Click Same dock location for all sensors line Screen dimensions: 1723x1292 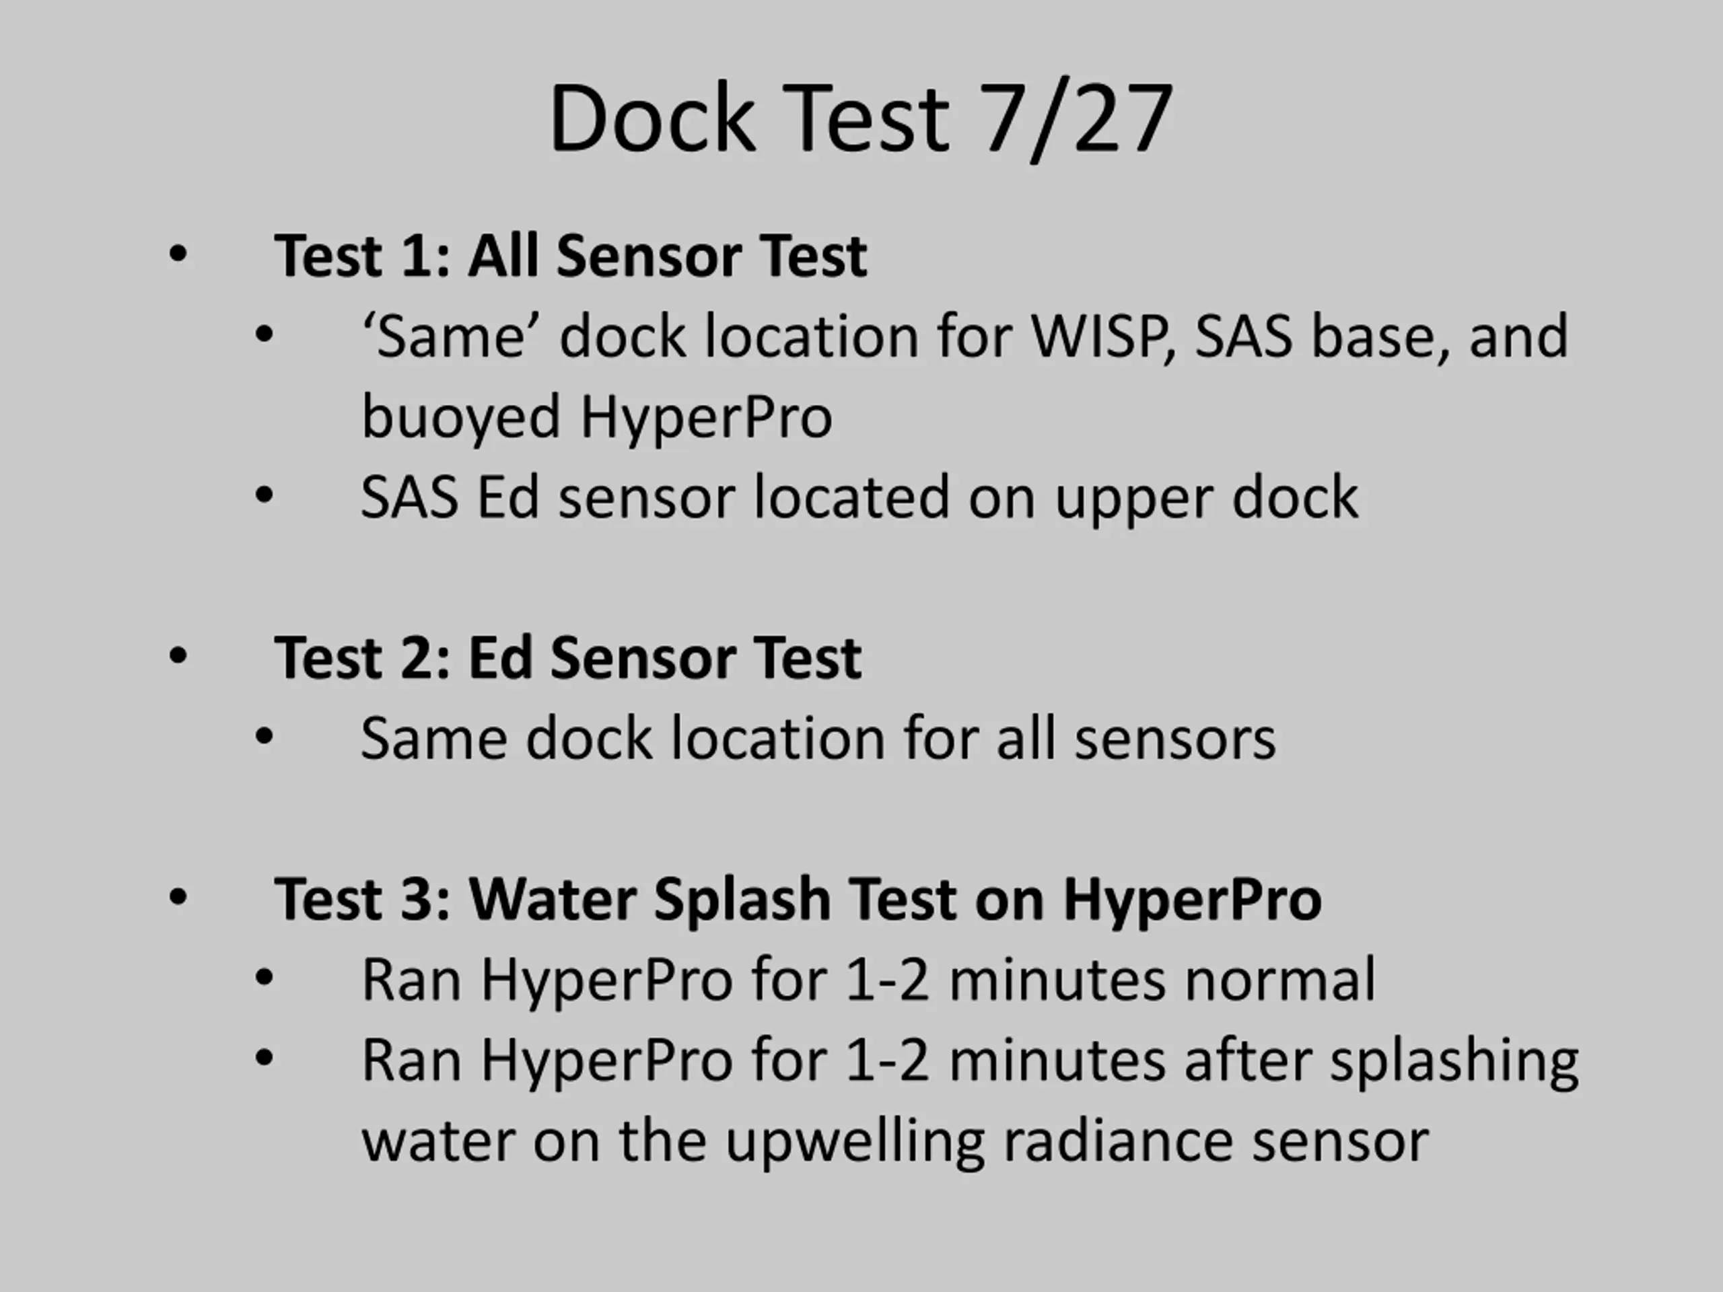[818, 738]
